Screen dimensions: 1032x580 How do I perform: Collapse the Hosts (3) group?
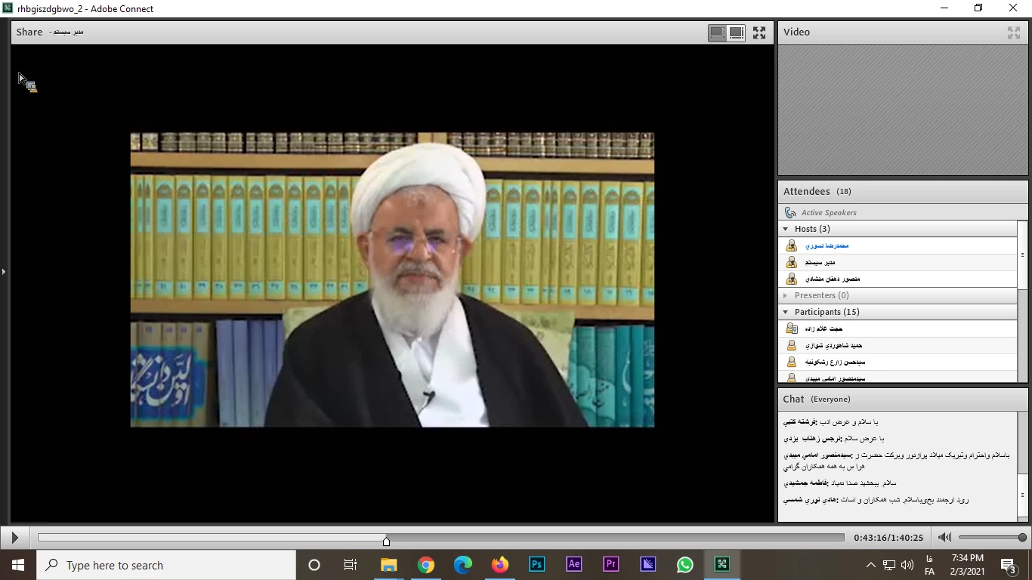pos(786,229)
